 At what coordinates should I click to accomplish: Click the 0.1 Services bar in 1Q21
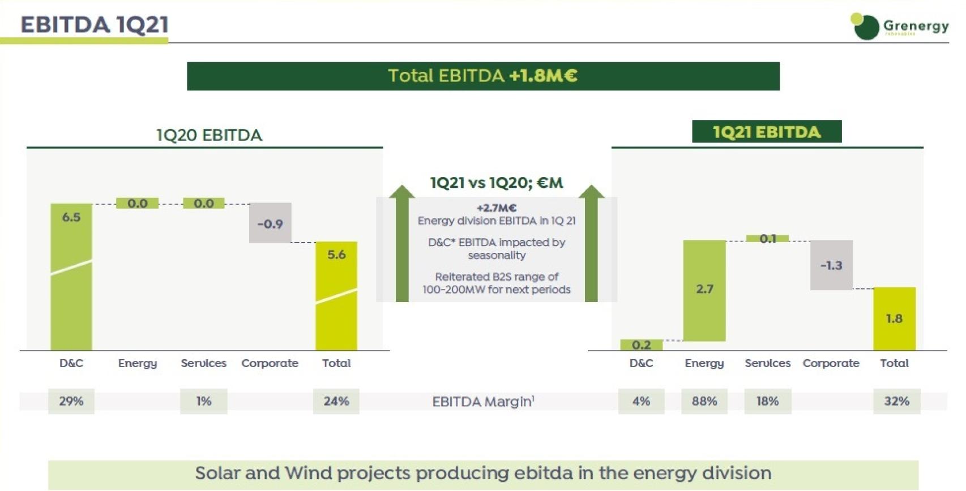point(767,239)
